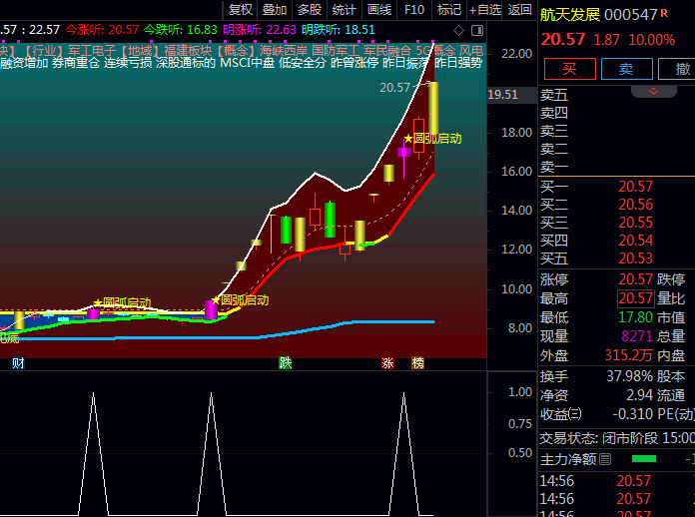
Task: Click the 交易状态 闭市阶段 status
Action: pos(616,438)
